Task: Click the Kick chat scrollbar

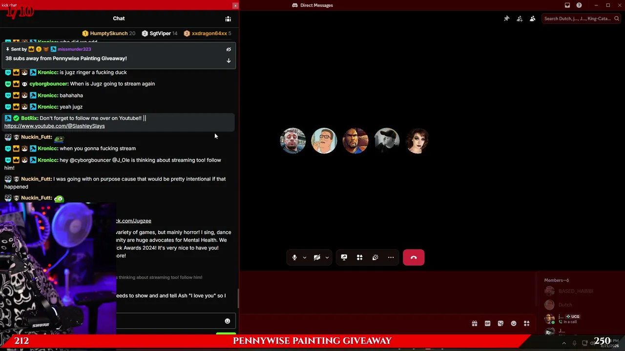Action: (238, 298)
